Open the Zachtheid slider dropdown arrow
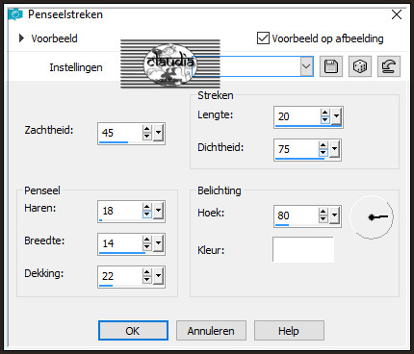Image resolution: width=414 pixels, height=354 pixels. (158, 133)
